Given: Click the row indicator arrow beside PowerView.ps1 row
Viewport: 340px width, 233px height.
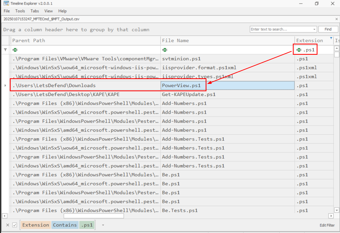Looking at the screenshot, I should point(5,85).
